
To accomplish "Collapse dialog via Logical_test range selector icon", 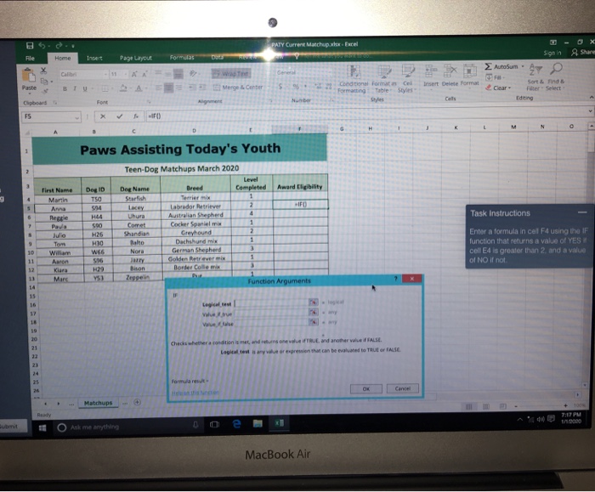I will coord(313,302).
